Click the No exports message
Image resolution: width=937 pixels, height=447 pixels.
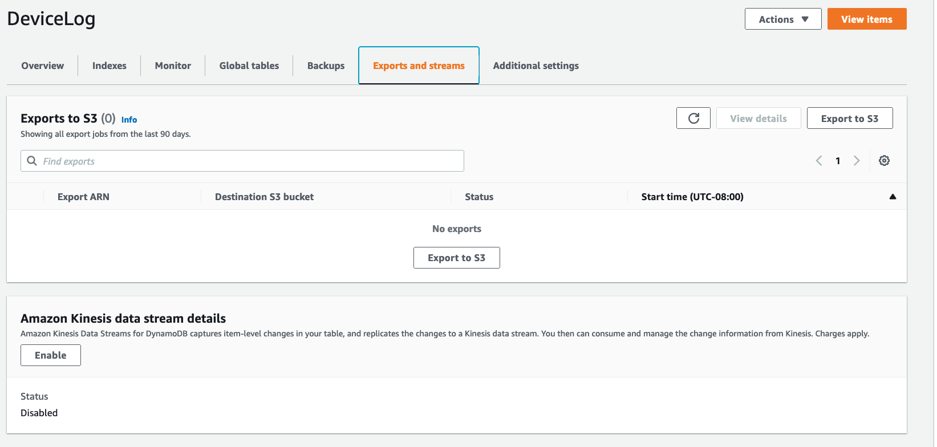457,229
